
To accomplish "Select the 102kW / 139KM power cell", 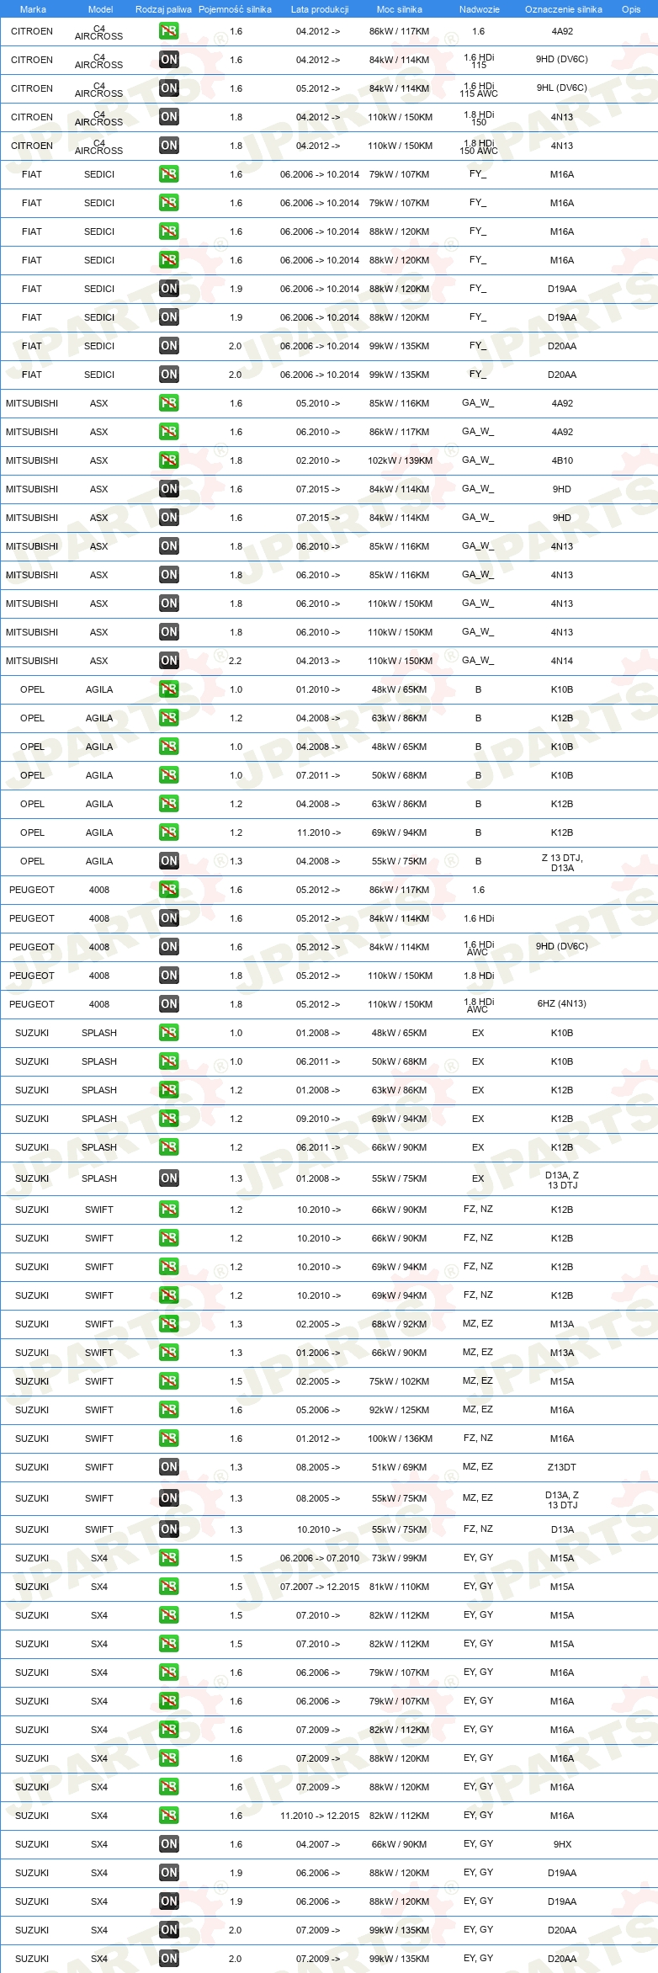I will (400, 460).
